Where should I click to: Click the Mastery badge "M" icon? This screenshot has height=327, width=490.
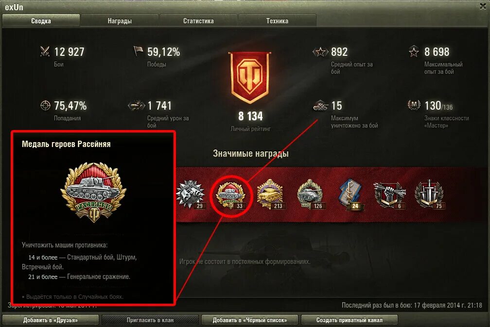[414, 105]
